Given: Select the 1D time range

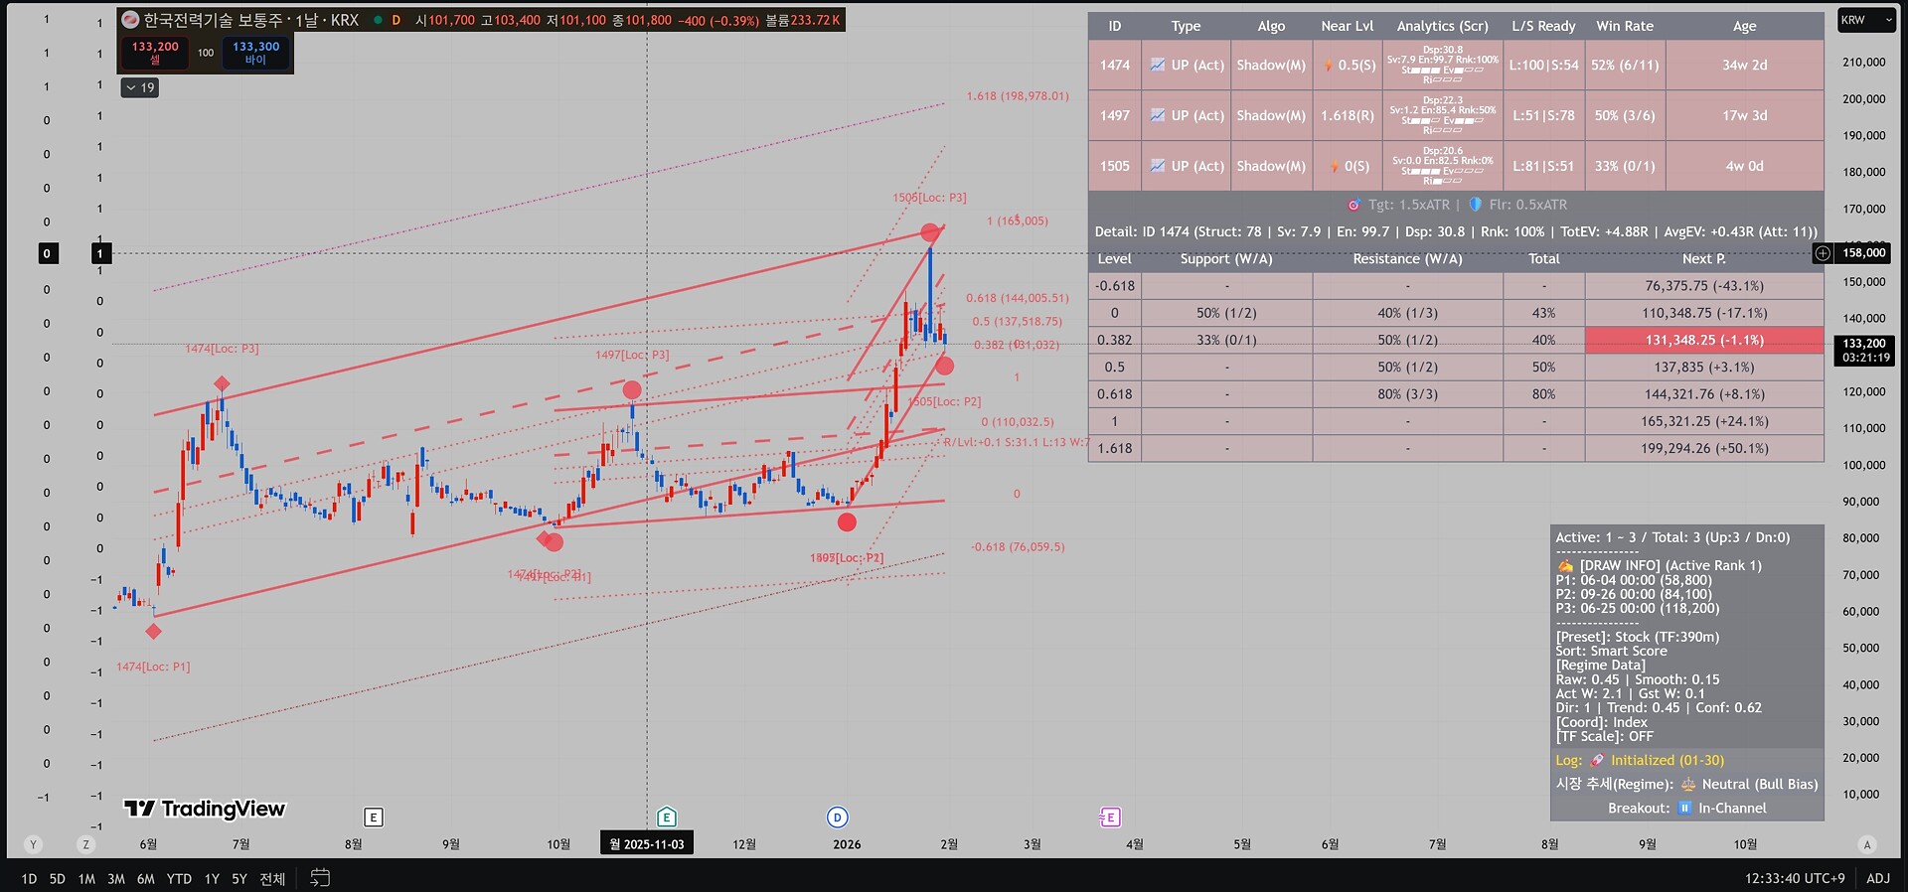Looking at the screenshot, I should (29, 879).
